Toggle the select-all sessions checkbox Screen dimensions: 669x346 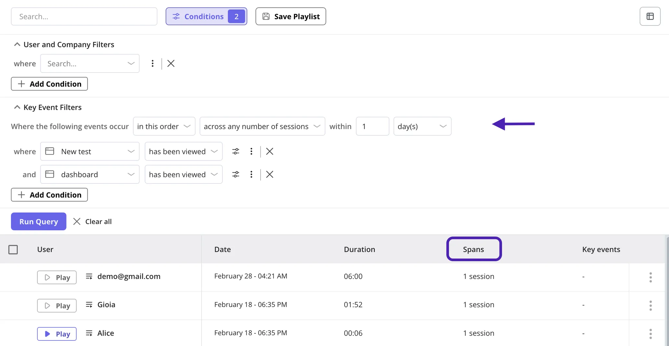pyautogui.click(x=13, y=250)
